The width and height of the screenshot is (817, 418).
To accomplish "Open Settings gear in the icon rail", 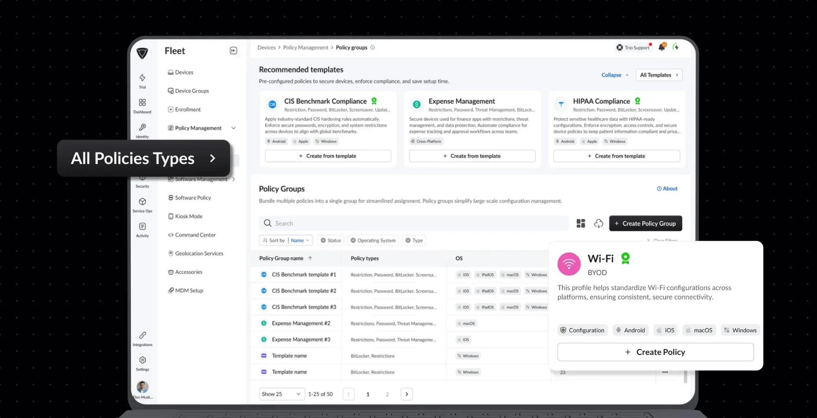I will pos(142,364).
